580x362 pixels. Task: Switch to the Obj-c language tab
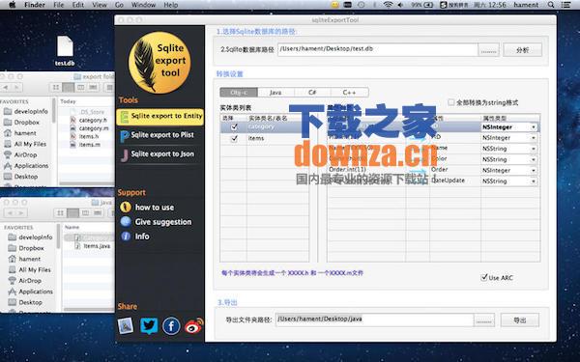(x=239, y=93)
